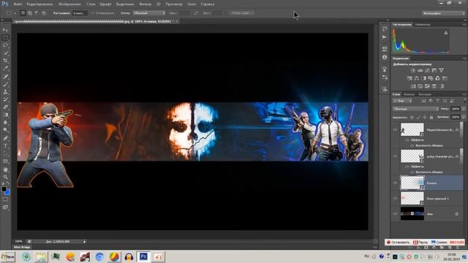
Task: Open status bar info arrow menu
Action: pos(85,242)
